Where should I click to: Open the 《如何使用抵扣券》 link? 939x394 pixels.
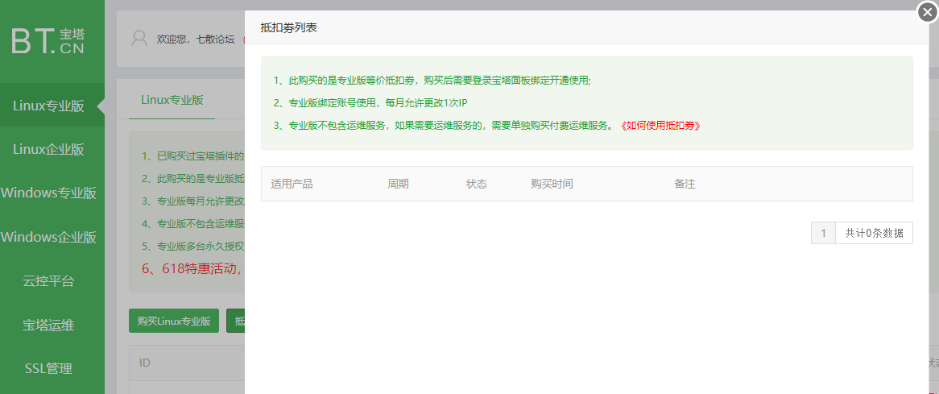click(659, 126)
